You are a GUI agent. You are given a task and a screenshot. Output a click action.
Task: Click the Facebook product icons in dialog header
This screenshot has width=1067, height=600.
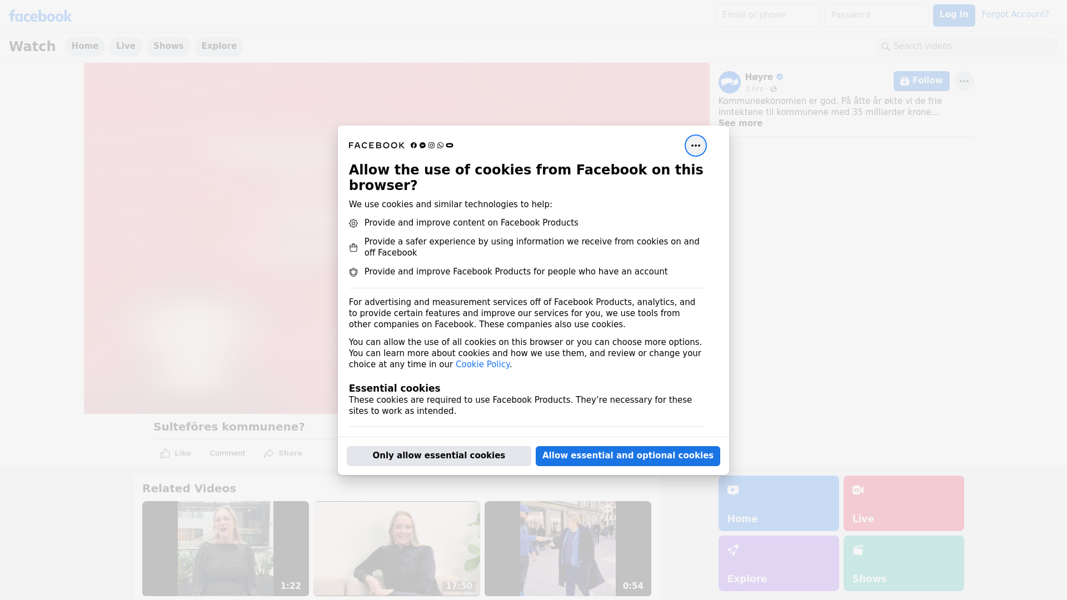point(432,146)
